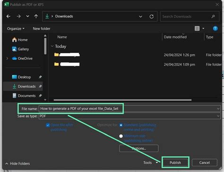The width and height of the screenshot is (224, 172).
Task: Click the Publish button
Action: 175,163
